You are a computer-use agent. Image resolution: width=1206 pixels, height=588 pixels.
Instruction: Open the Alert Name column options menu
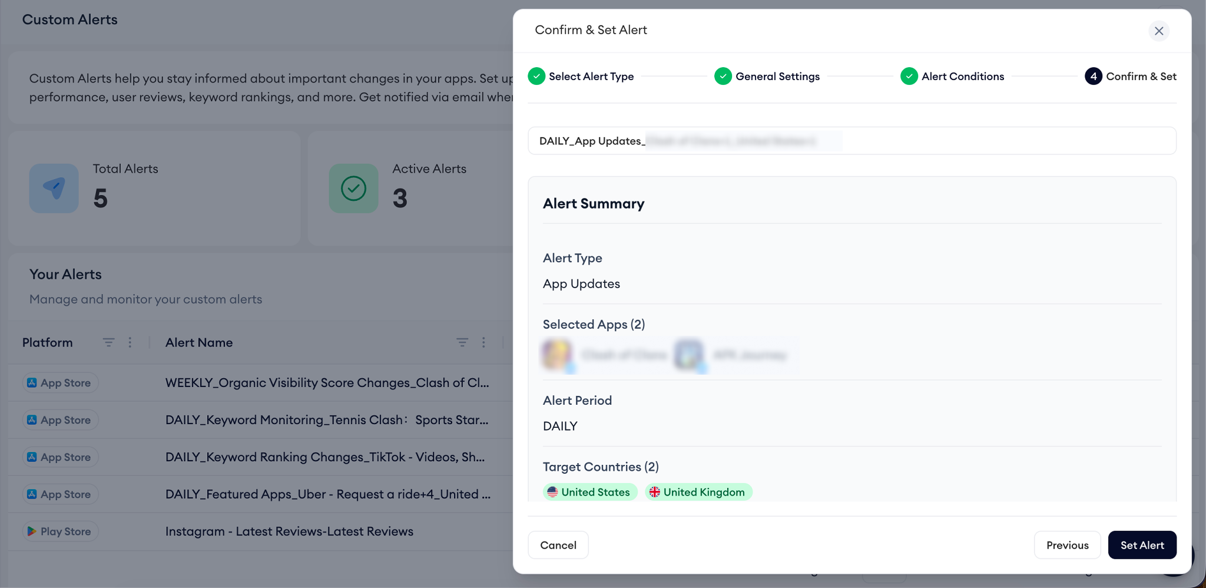pos(483,342)
